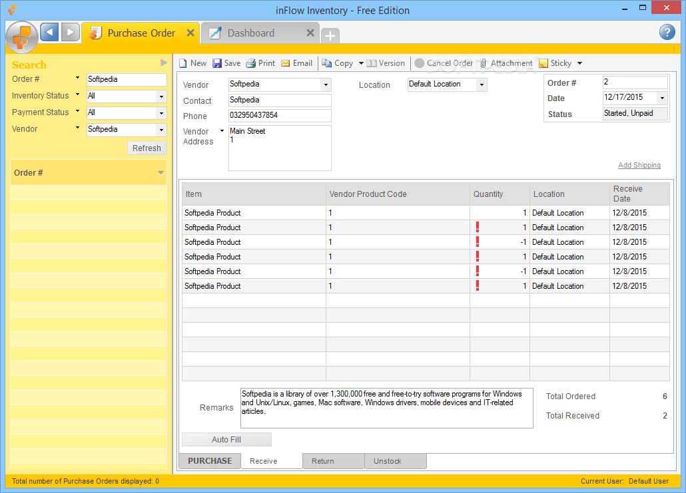Expand the Inventory Status All combo box
This screenshot has height=493, width=686.
point(161,96)
